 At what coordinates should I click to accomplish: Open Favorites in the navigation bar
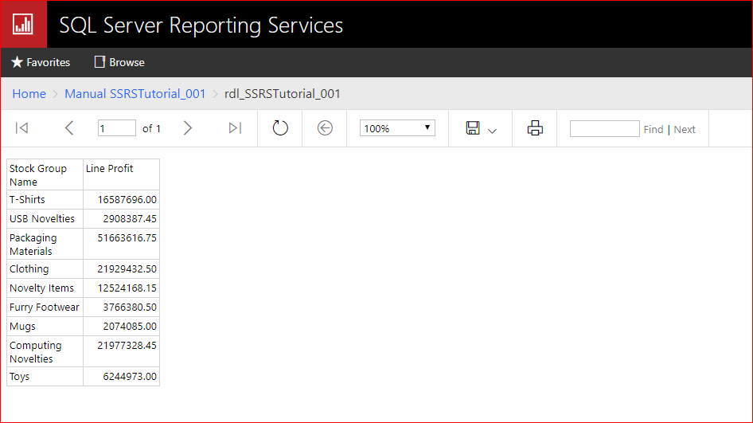click(x=41, y=62)
